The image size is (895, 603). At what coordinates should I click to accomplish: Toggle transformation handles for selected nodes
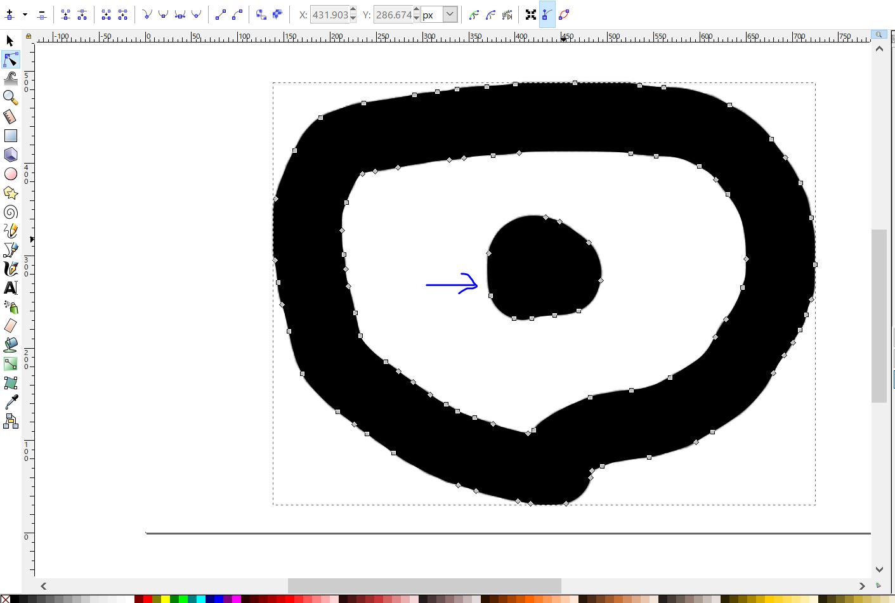(531, 15)
